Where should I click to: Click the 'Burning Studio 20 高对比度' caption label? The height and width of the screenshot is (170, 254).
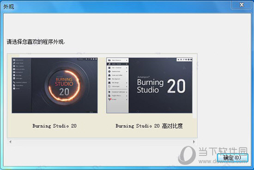pos(149,126)
